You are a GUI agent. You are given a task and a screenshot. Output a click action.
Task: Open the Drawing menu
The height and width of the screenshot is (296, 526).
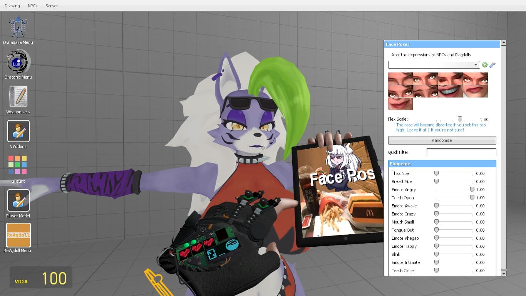click(12, 6)
